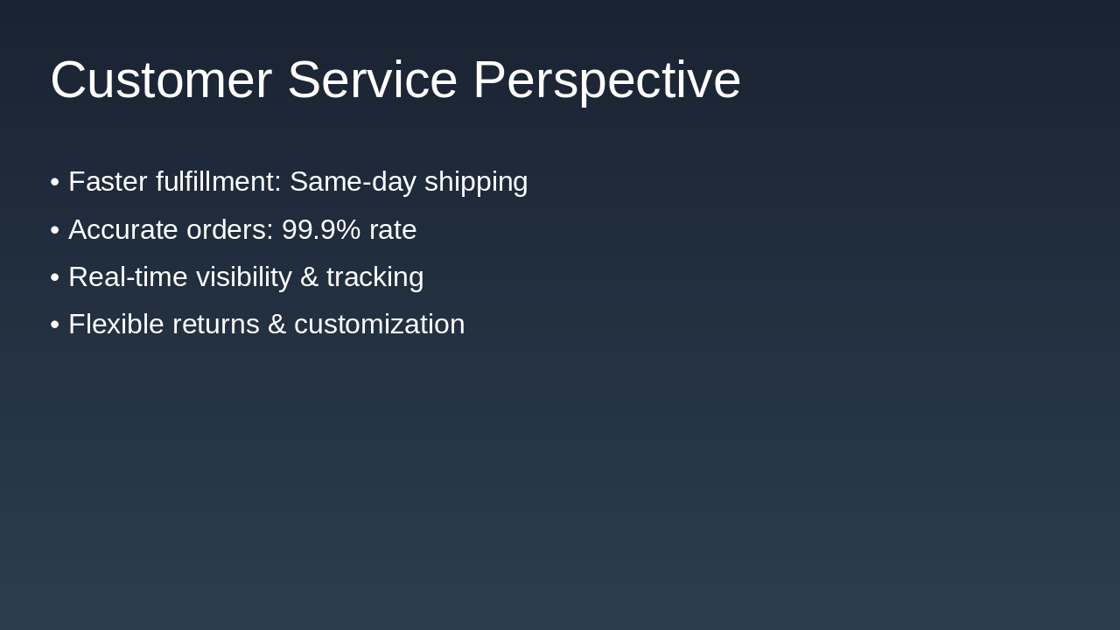Click the word "customization" in last bullet

tap(379, 325)
